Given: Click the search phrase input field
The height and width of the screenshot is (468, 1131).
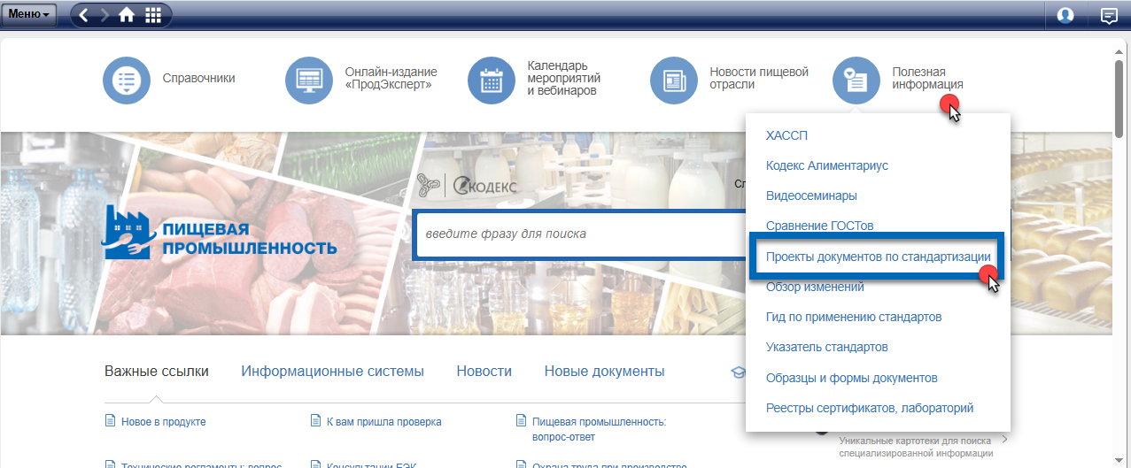Looking at the screenshot, I should tap(576, 234).
